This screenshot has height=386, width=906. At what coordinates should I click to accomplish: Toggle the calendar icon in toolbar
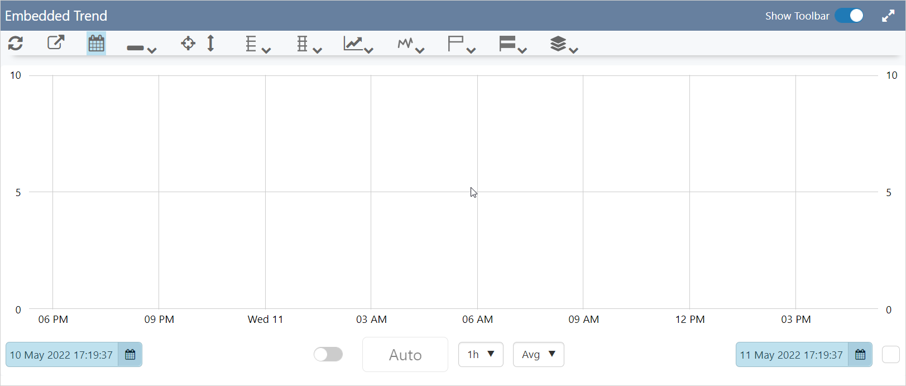pos(96,43)
